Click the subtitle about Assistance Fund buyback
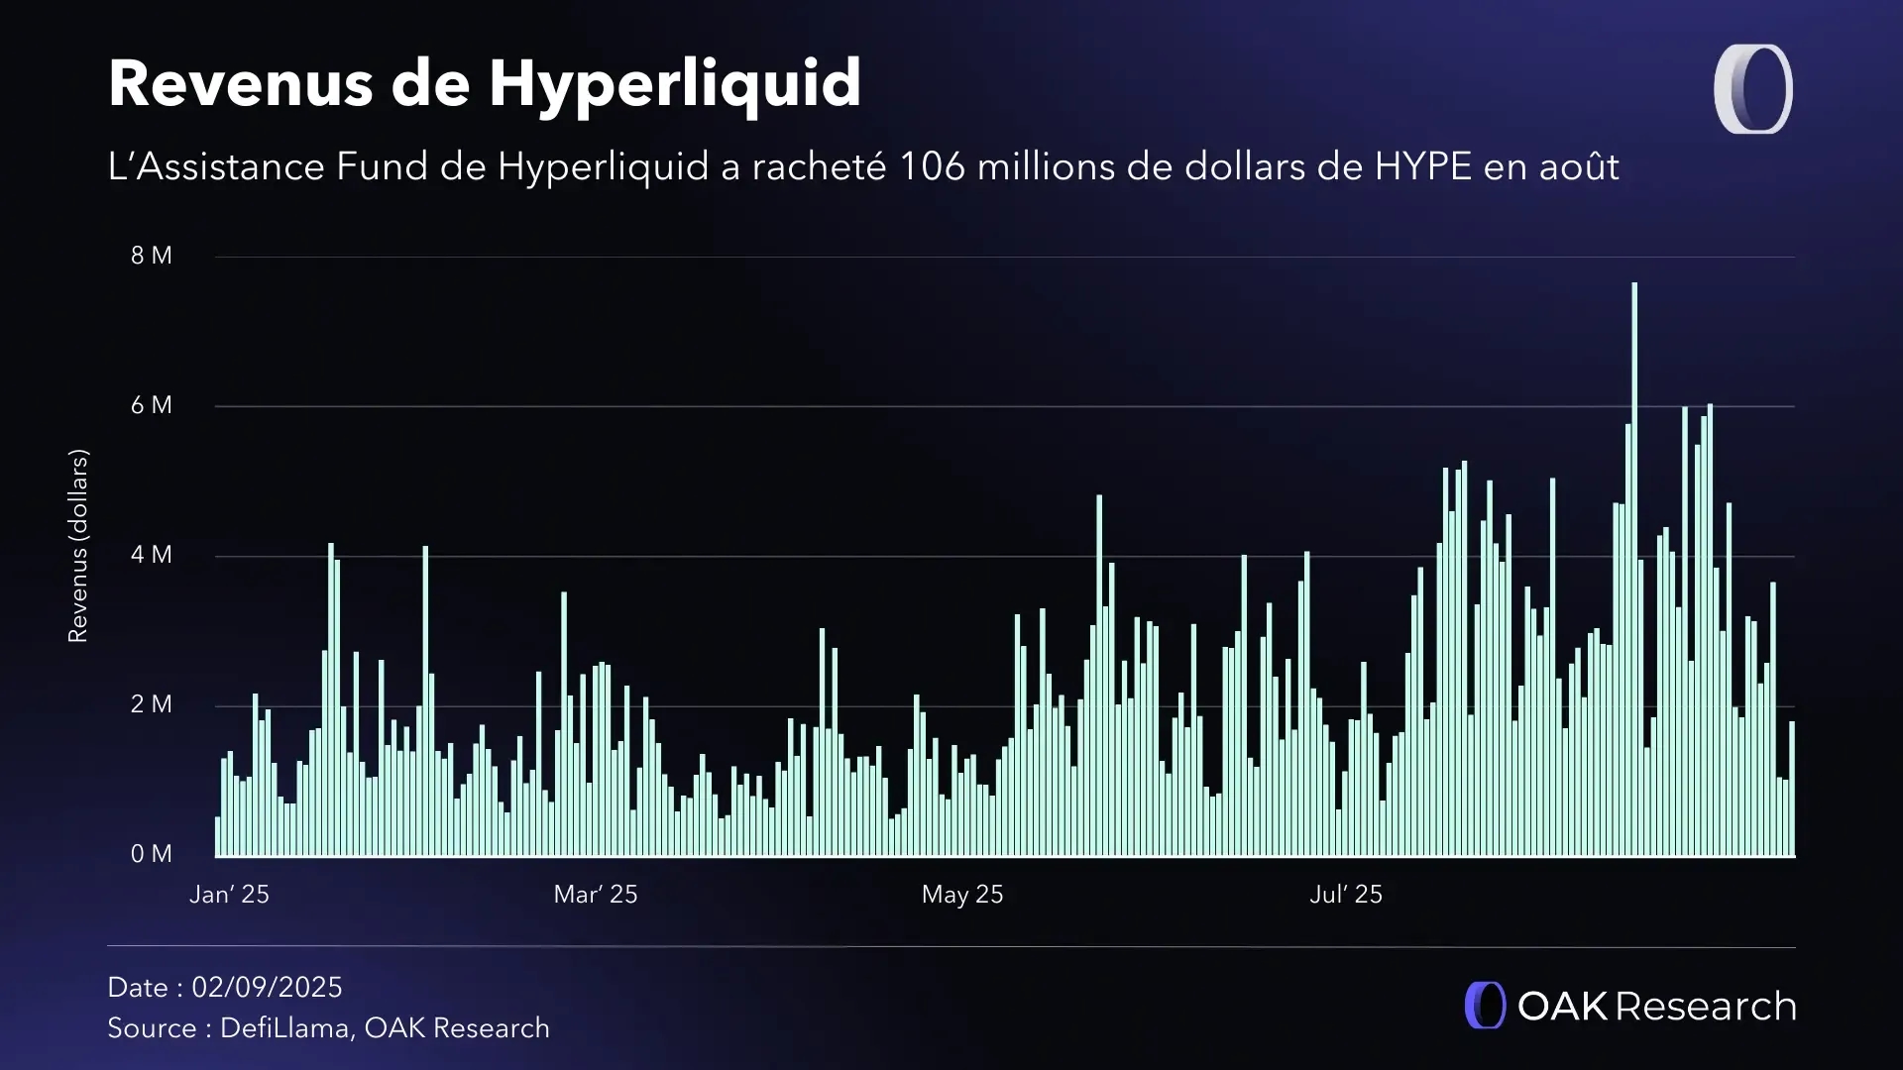This screenshot has width=1903, height=1070. [x=863, y=166]
